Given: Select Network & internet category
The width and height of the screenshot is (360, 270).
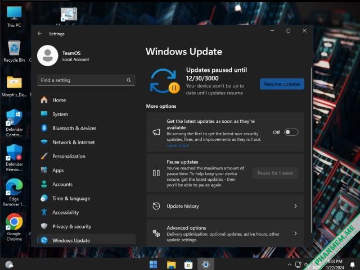Looking at the screenshot, I should click(86, 143).
